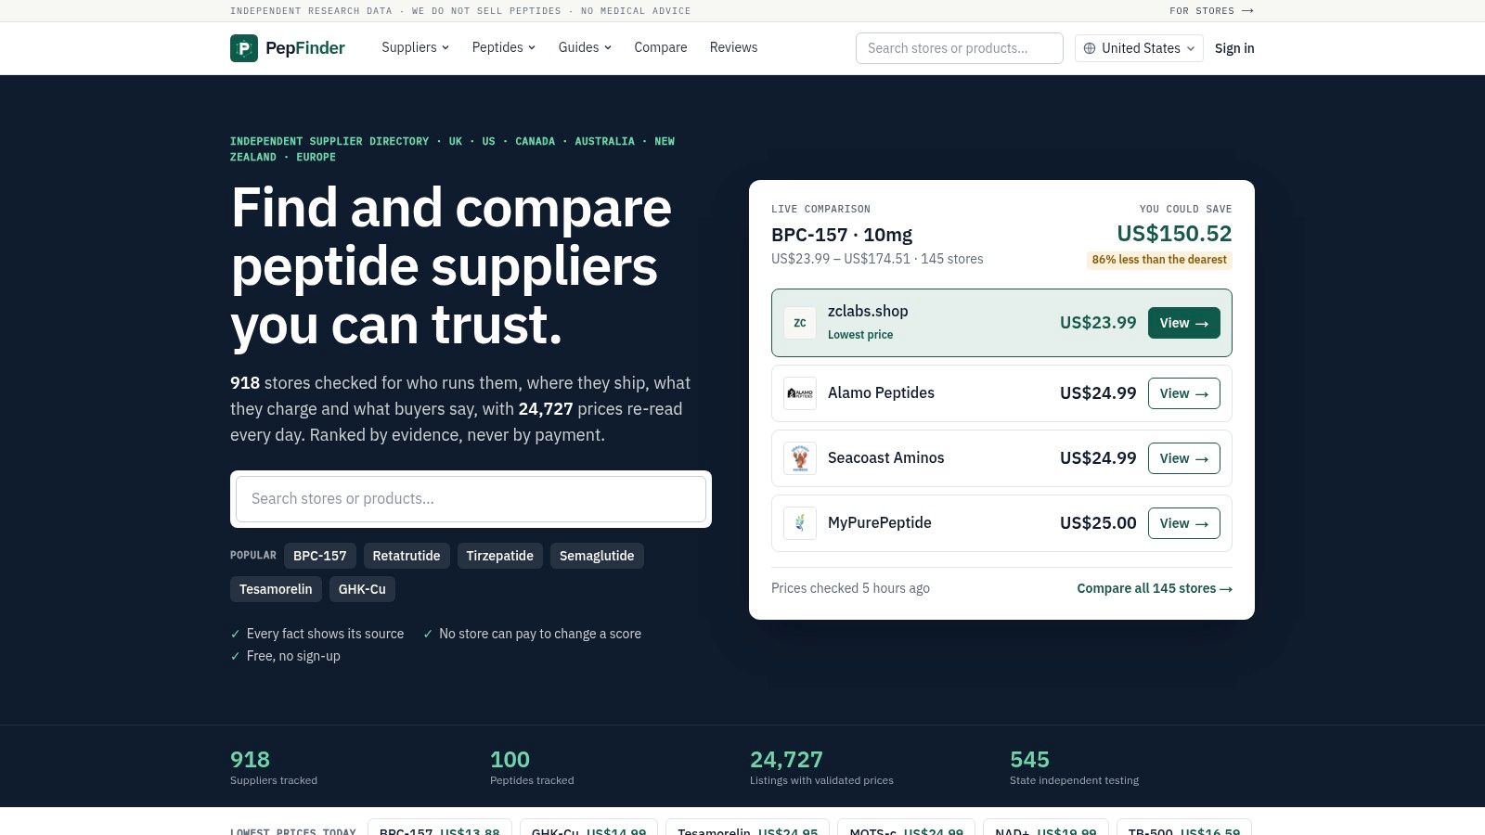This screenshot has height=835, width=1485.
Task: Select the BPC-157 popular tag
Action: click(320, 556)
